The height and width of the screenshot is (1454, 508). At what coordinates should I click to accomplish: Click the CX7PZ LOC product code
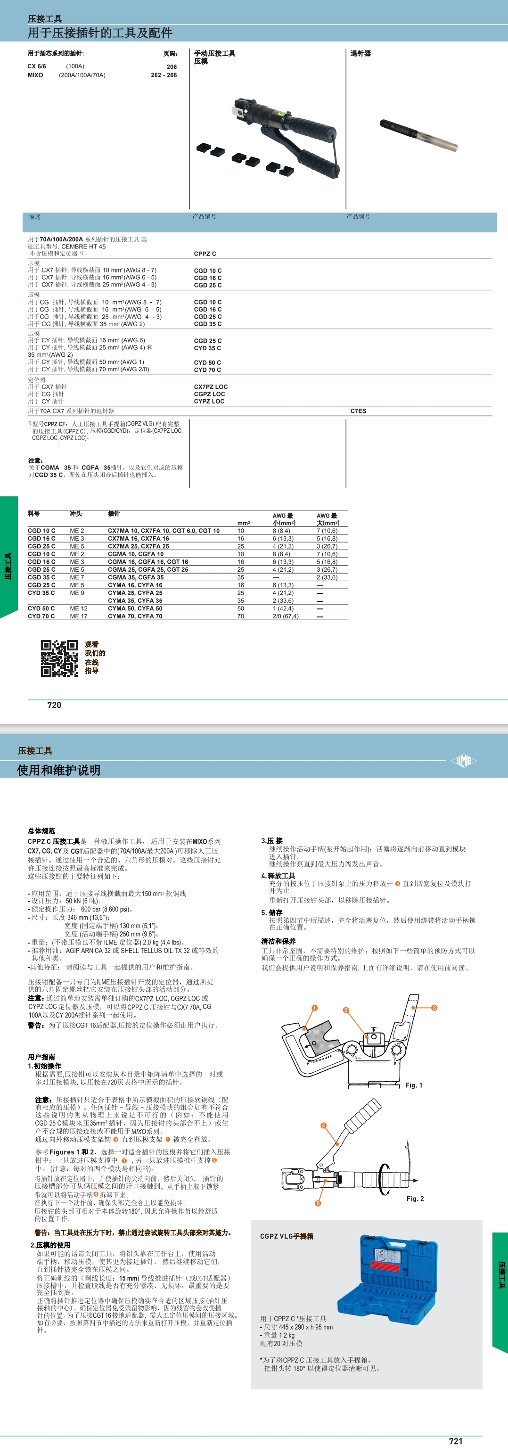point(211,386)
